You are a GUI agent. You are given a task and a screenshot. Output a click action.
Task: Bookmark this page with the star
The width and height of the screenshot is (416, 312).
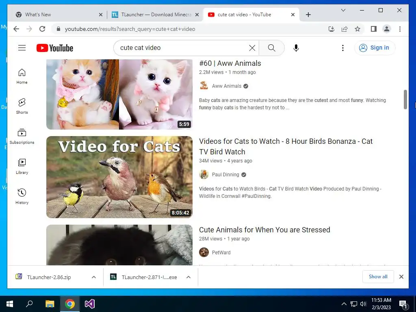point(357,29)
